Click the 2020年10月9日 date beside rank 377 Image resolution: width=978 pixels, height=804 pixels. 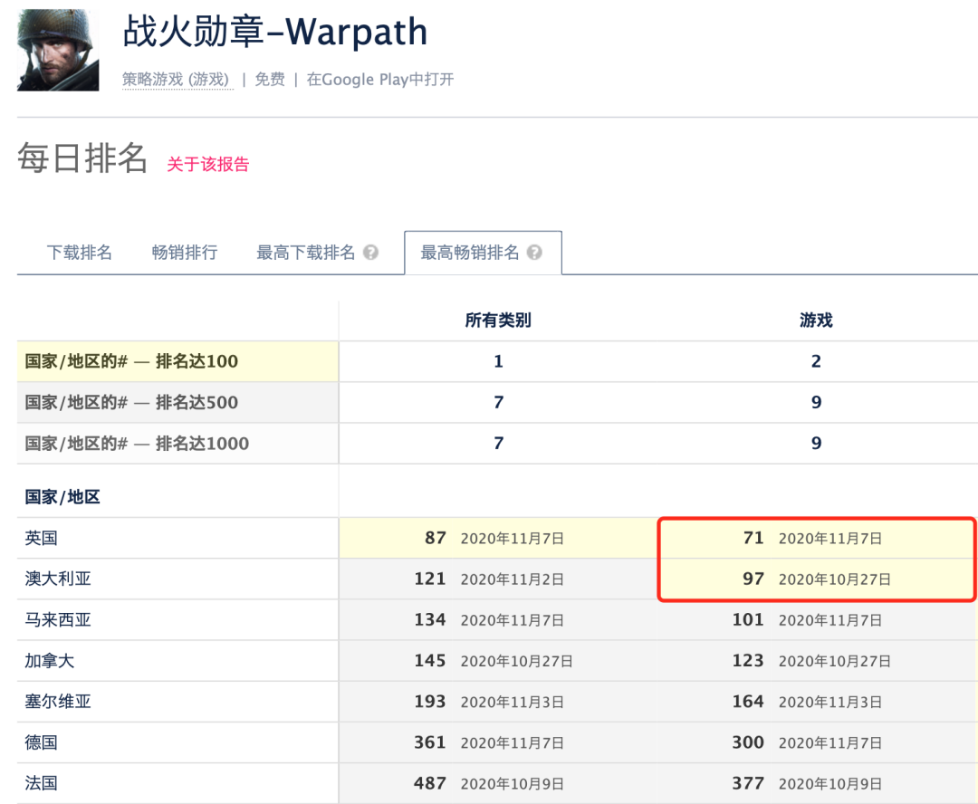click(x=830, y=784)
